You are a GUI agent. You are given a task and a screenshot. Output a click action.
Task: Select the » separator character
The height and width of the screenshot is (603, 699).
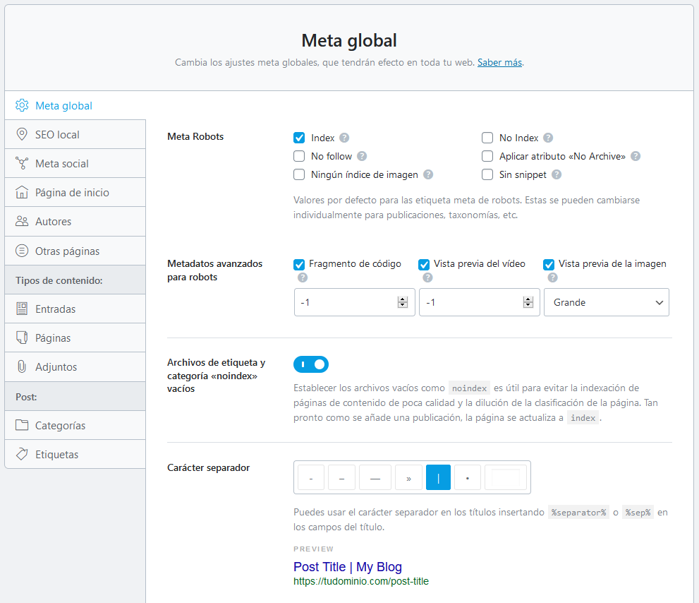point(408,477)
